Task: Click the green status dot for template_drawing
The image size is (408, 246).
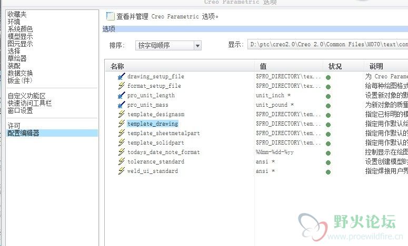Action: 328,125
